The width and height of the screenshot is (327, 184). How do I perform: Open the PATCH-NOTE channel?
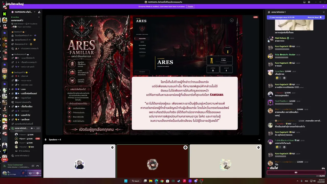25,80
